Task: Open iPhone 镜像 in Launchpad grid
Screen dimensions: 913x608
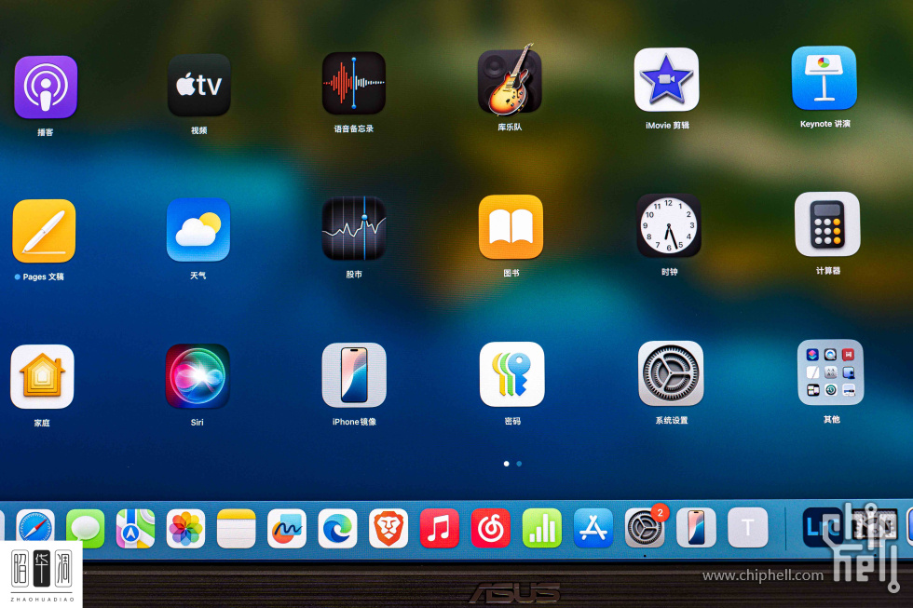Action: (x=354, y=374)
